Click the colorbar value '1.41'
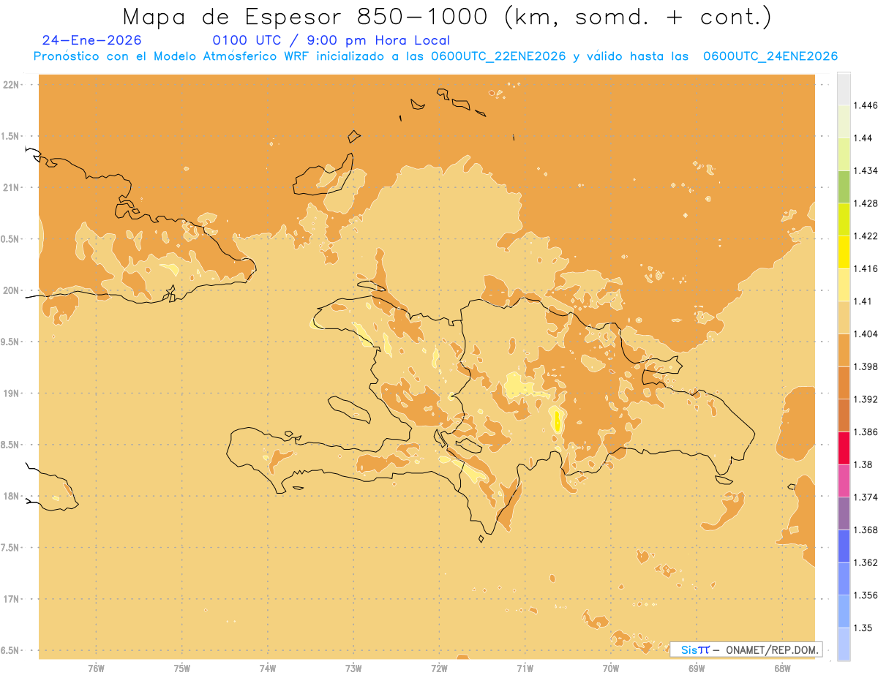The image size is (878, 678). (863, 301)
